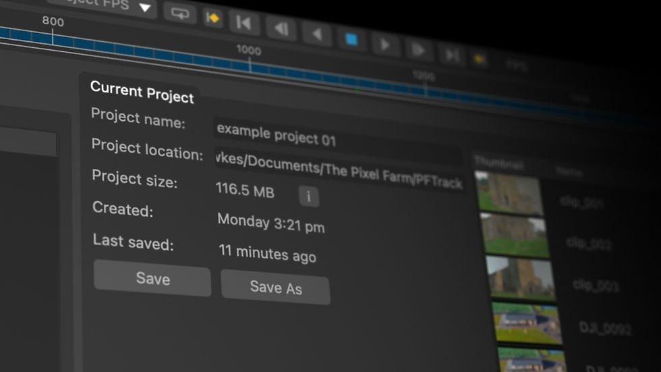The height and width of the screenshot is (372, 661).
Task: Click the Name column header
Action: (569, 171)
